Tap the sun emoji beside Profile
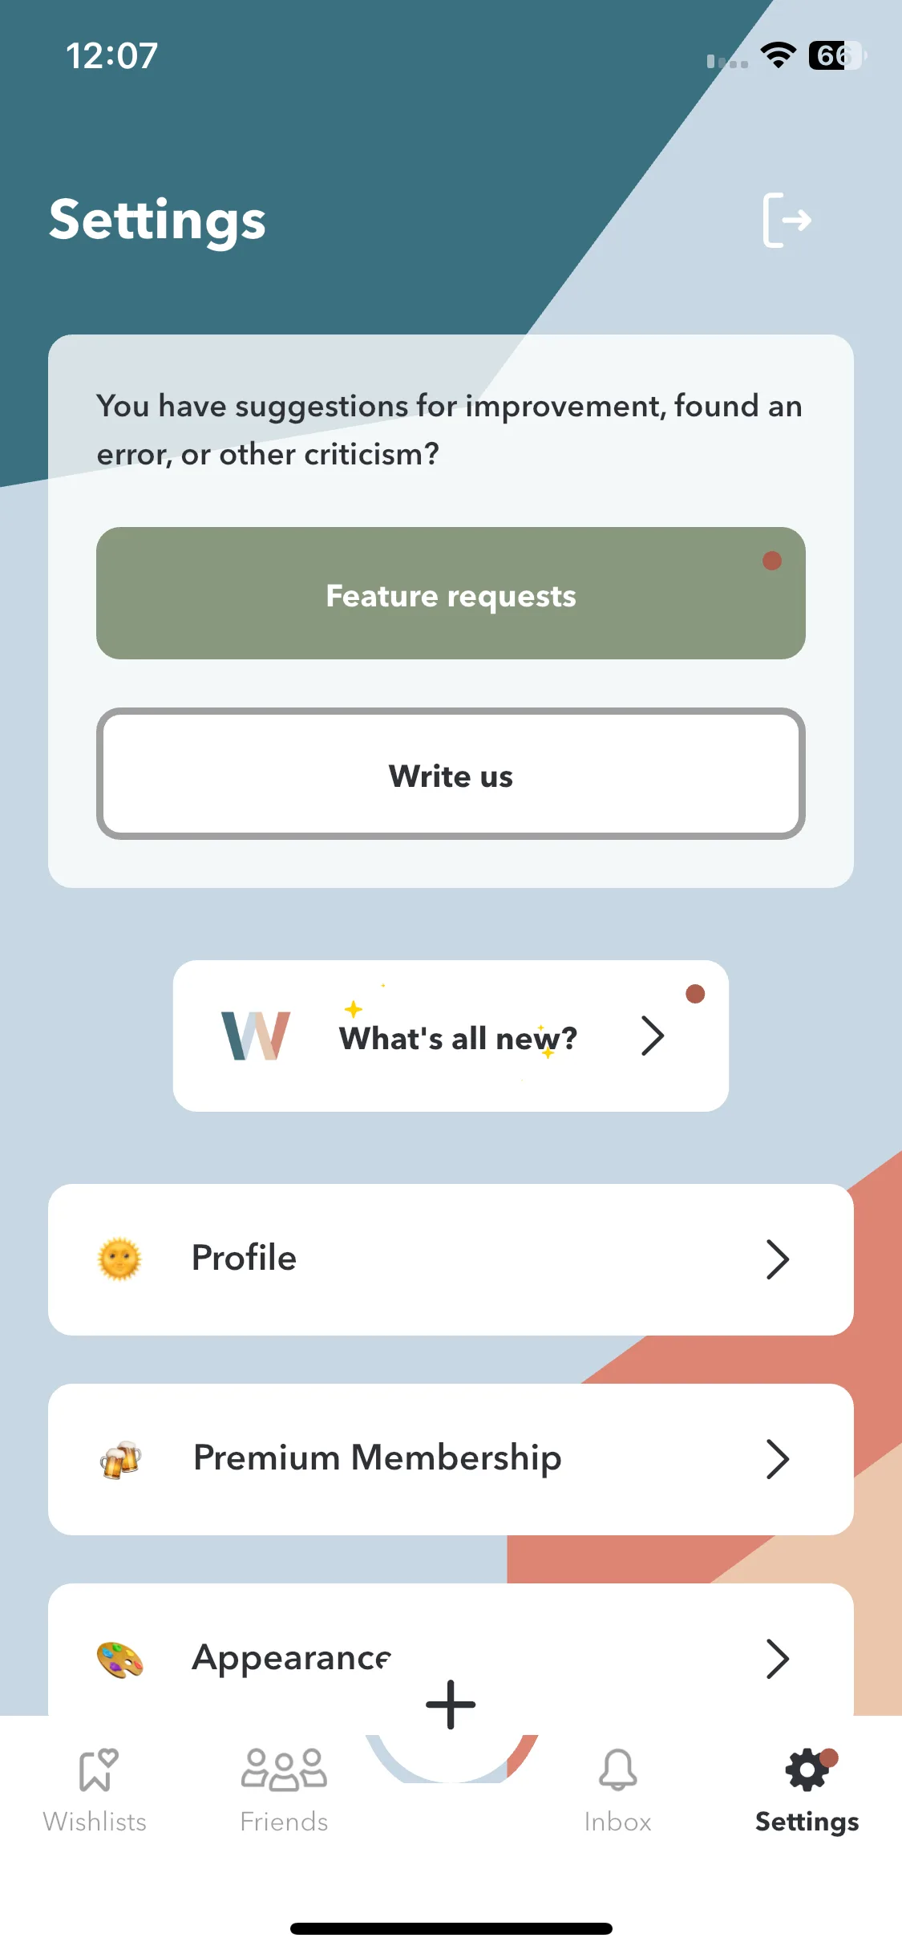The height and width of the screenshot is (1954, 902). click(119, 1259)
